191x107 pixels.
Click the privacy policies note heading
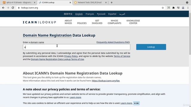[62, 89]
